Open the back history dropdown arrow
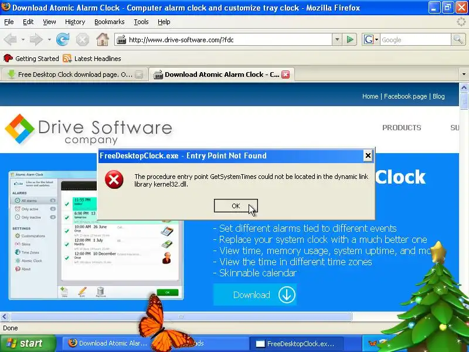Viewport: 469px width, 352px height. [23, 39]
